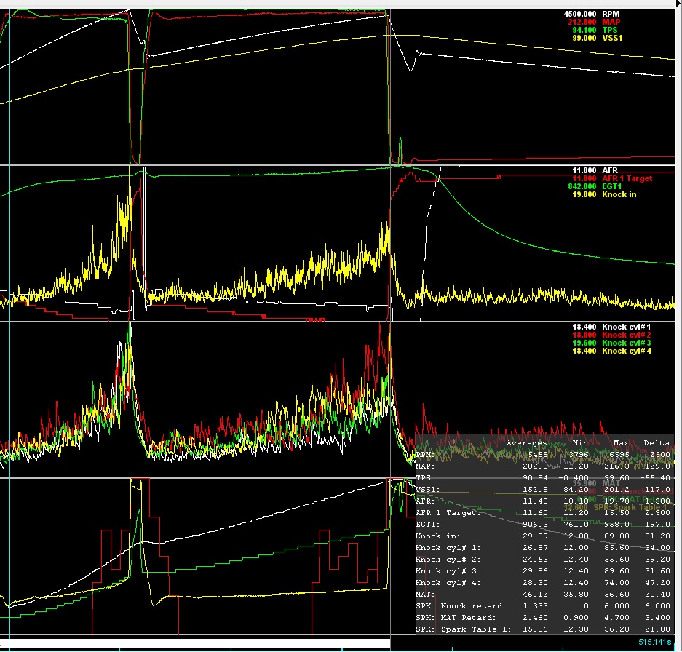Image resolution: width=682 pixels, height=652 pixels.
Task: Select the MAT row label in statistics table
Action: coord(425,595)
